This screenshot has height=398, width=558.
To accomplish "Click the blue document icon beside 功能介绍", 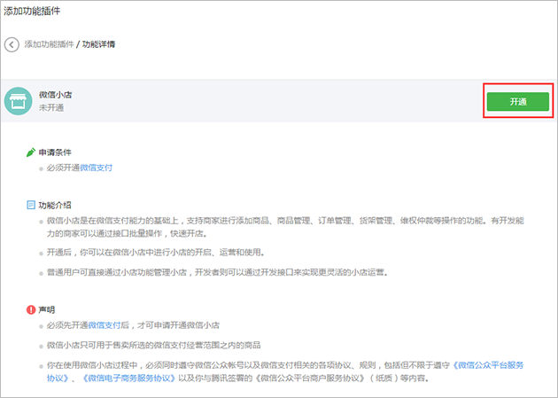I will 31,205.
